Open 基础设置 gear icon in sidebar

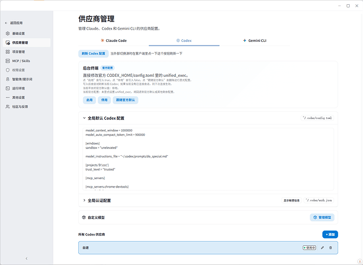coord(7,33)
